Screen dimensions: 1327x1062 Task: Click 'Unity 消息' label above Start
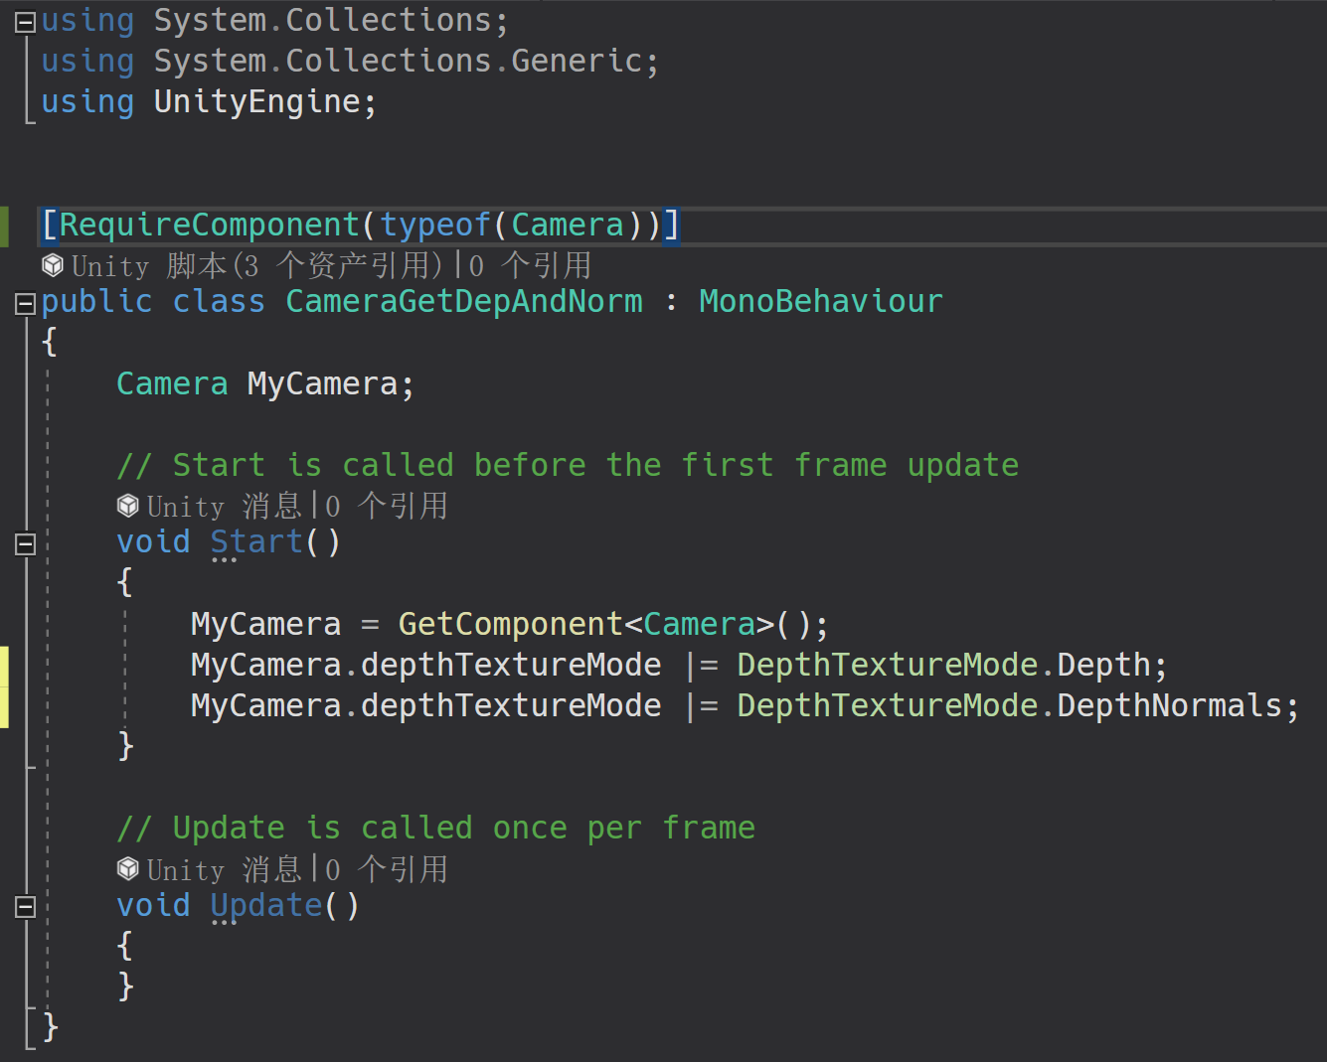(224, 506)
